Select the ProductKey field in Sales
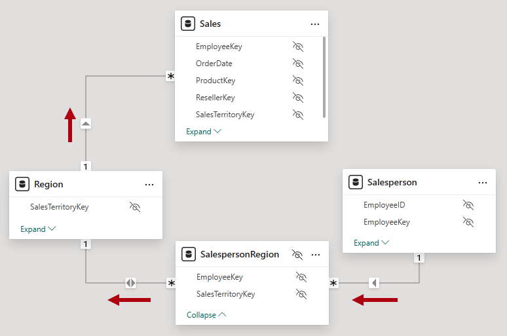Viewport: 507px width, 336px height. [x=216, y=81]
